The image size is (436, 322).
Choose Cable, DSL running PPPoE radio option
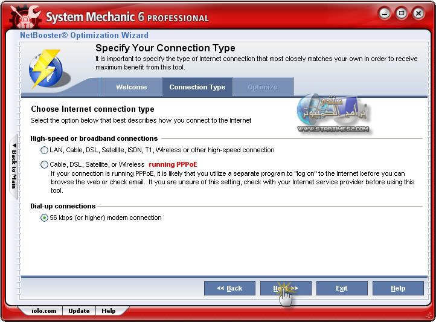[44, 164]
